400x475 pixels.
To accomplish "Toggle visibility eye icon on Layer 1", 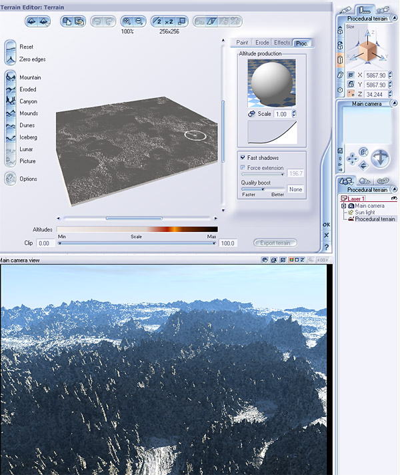I will click(394, 199).
